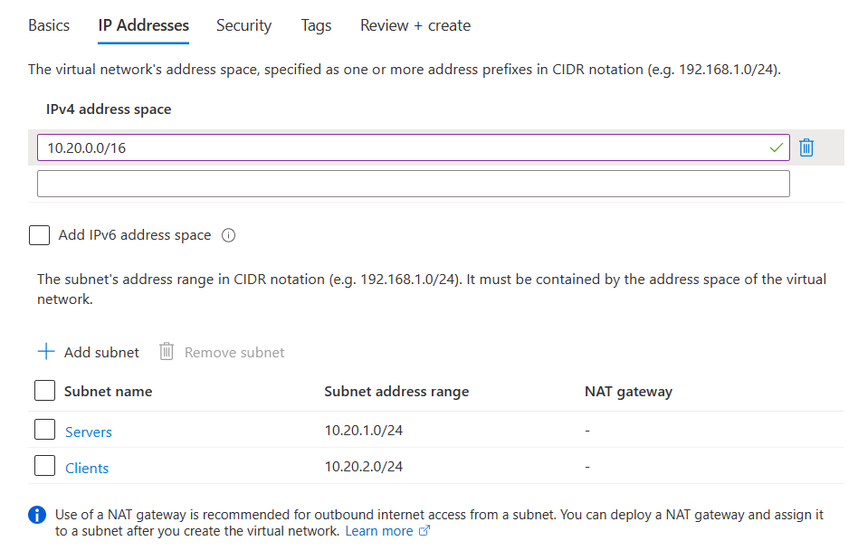Click the empty IPv4 address space field
This screenshot has height=560, width=858.
pyautogui.click(x=413, y=184)
